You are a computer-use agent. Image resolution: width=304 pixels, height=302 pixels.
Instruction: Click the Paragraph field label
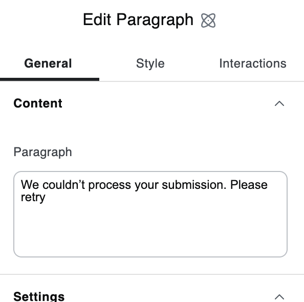point(42,152)
